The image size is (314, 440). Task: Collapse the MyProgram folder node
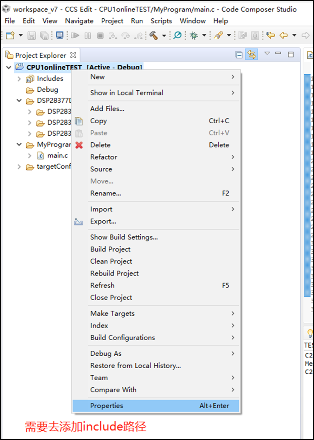pyautogui.click(x=19, y=144)
